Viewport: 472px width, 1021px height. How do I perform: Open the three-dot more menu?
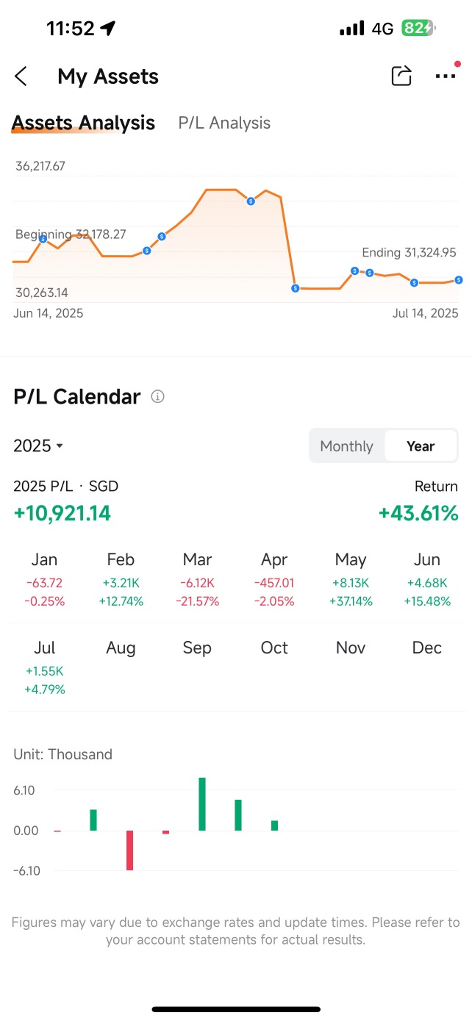[x=446, y=76]
